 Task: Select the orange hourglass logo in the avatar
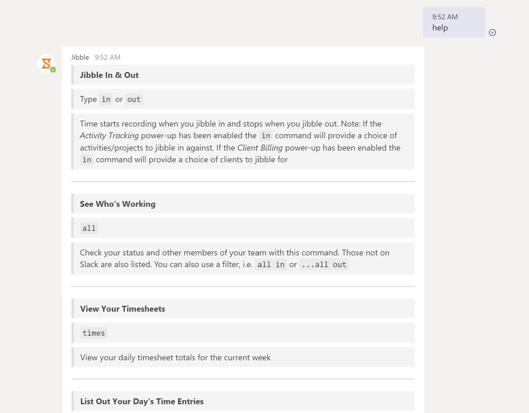coord(46,62)
